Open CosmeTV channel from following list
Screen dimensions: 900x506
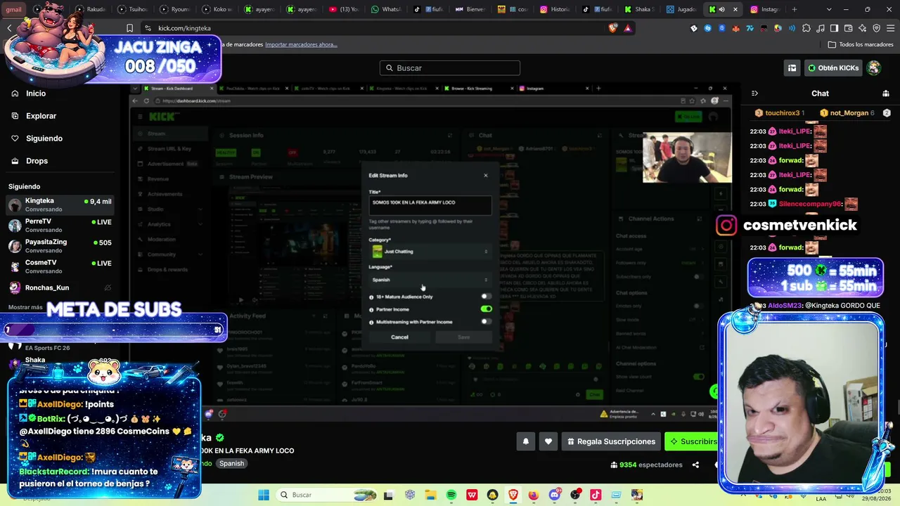(x=60, y=266)
